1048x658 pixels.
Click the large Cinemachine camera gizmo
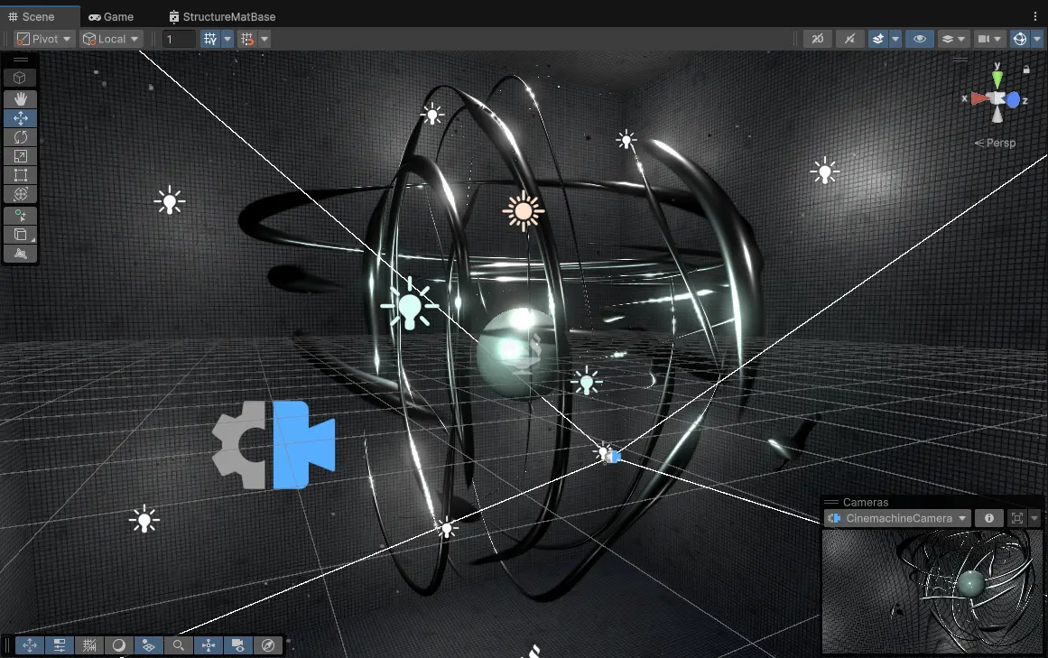click(x=274, y=445)
